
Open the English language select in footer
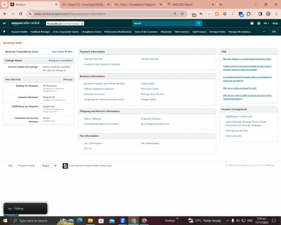49,166
